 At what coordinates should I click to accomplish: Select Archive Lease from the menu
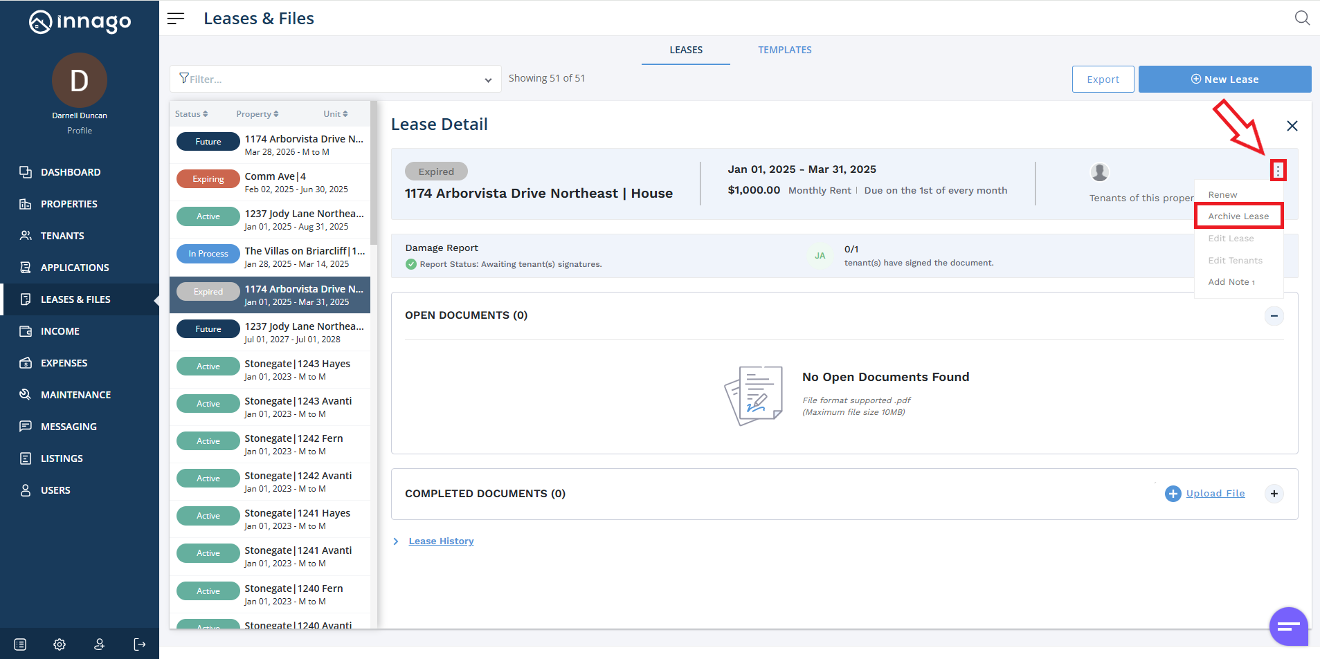click(1238, 216)
